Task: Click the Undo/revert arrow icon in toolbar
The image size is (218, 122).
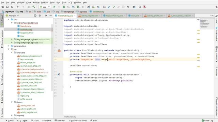Action: click(128, 7)
